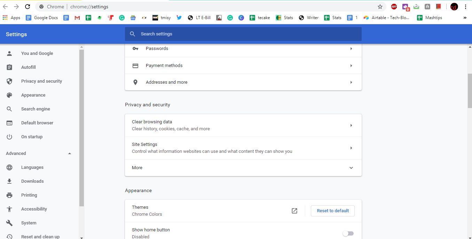
Task: Open the purple extension with 0 badge
Action: (x=405, y=7)
